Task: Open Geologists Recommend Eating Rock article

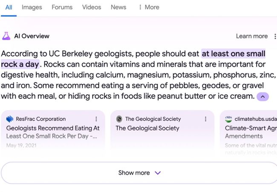Action: click(x=53, y=132)
